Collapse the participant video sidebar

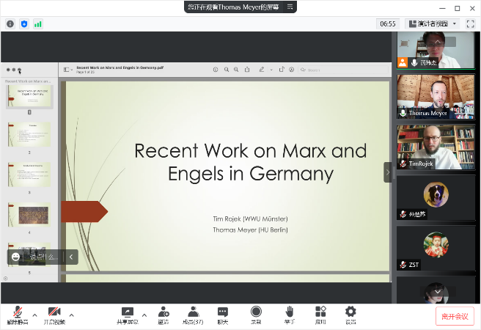pos(388,172)
